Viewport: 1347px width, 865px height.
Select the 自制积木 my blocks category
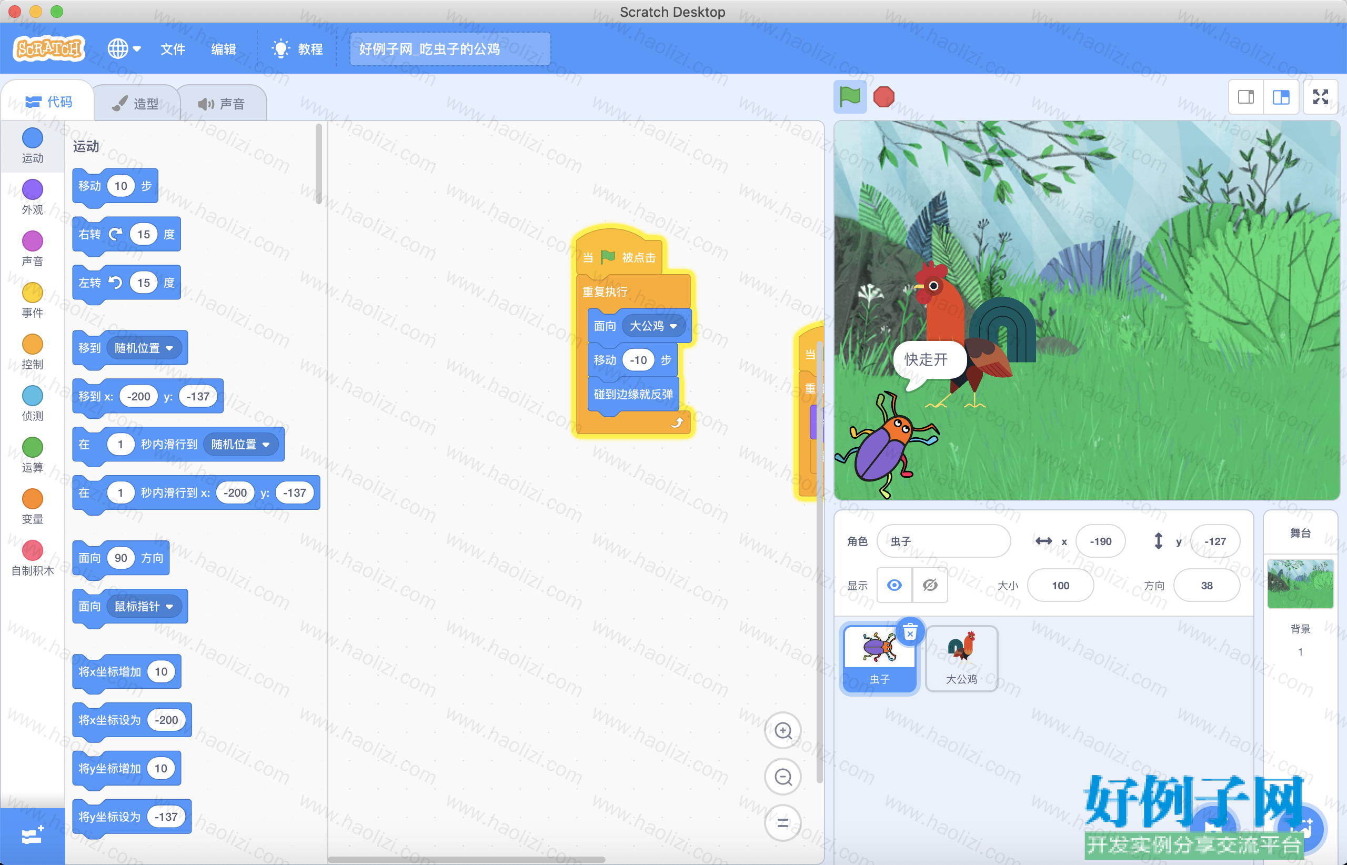(33, 559)
